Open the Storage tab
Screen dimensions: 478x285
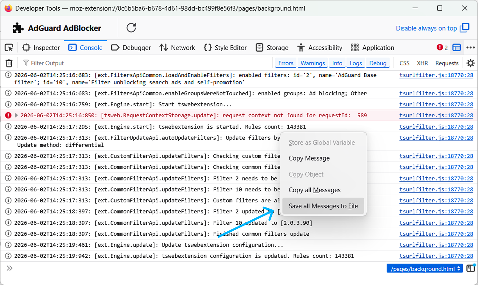point(272,48)
